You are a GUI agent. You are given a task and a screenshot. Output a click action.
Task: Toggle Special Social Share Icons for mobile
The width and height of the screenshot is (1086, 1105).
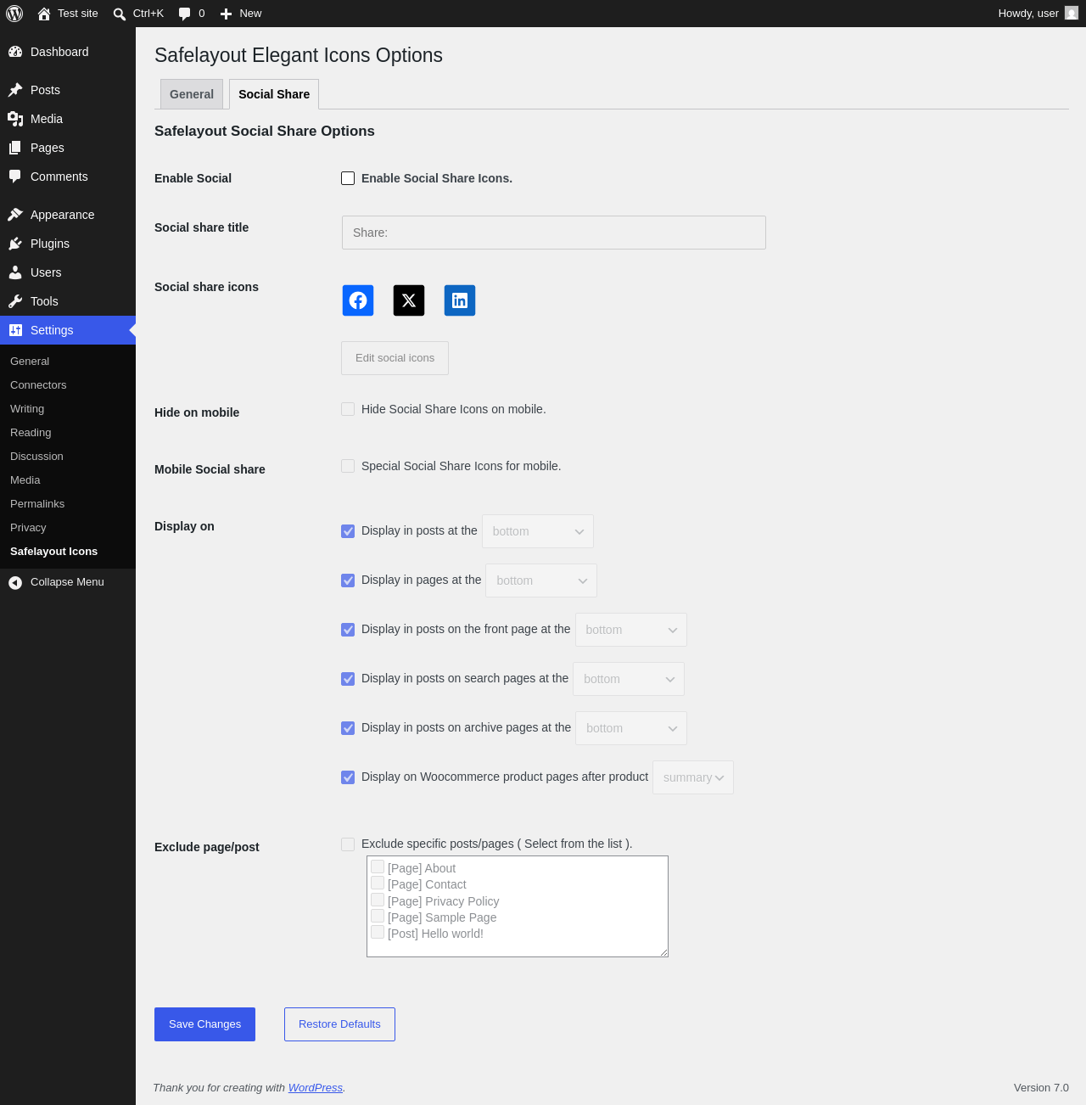348,466
